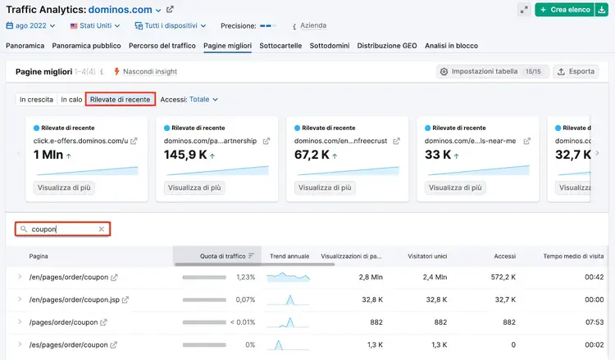The width and height of the screenshot is (615, 360).
Task: Expand the /en/pages/order/coupon row
Action: pos(20,277)
